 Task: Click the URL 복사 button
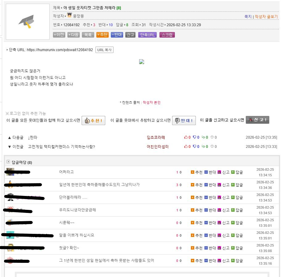tap(104, 50)
